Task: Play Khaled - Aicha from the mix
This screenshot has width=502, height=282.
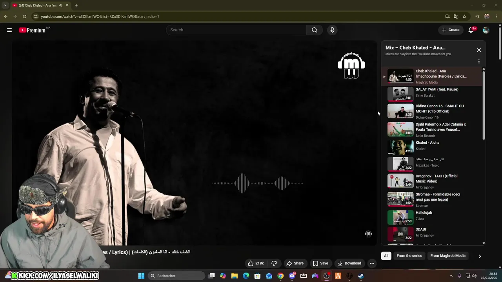Action: [431, 147]
